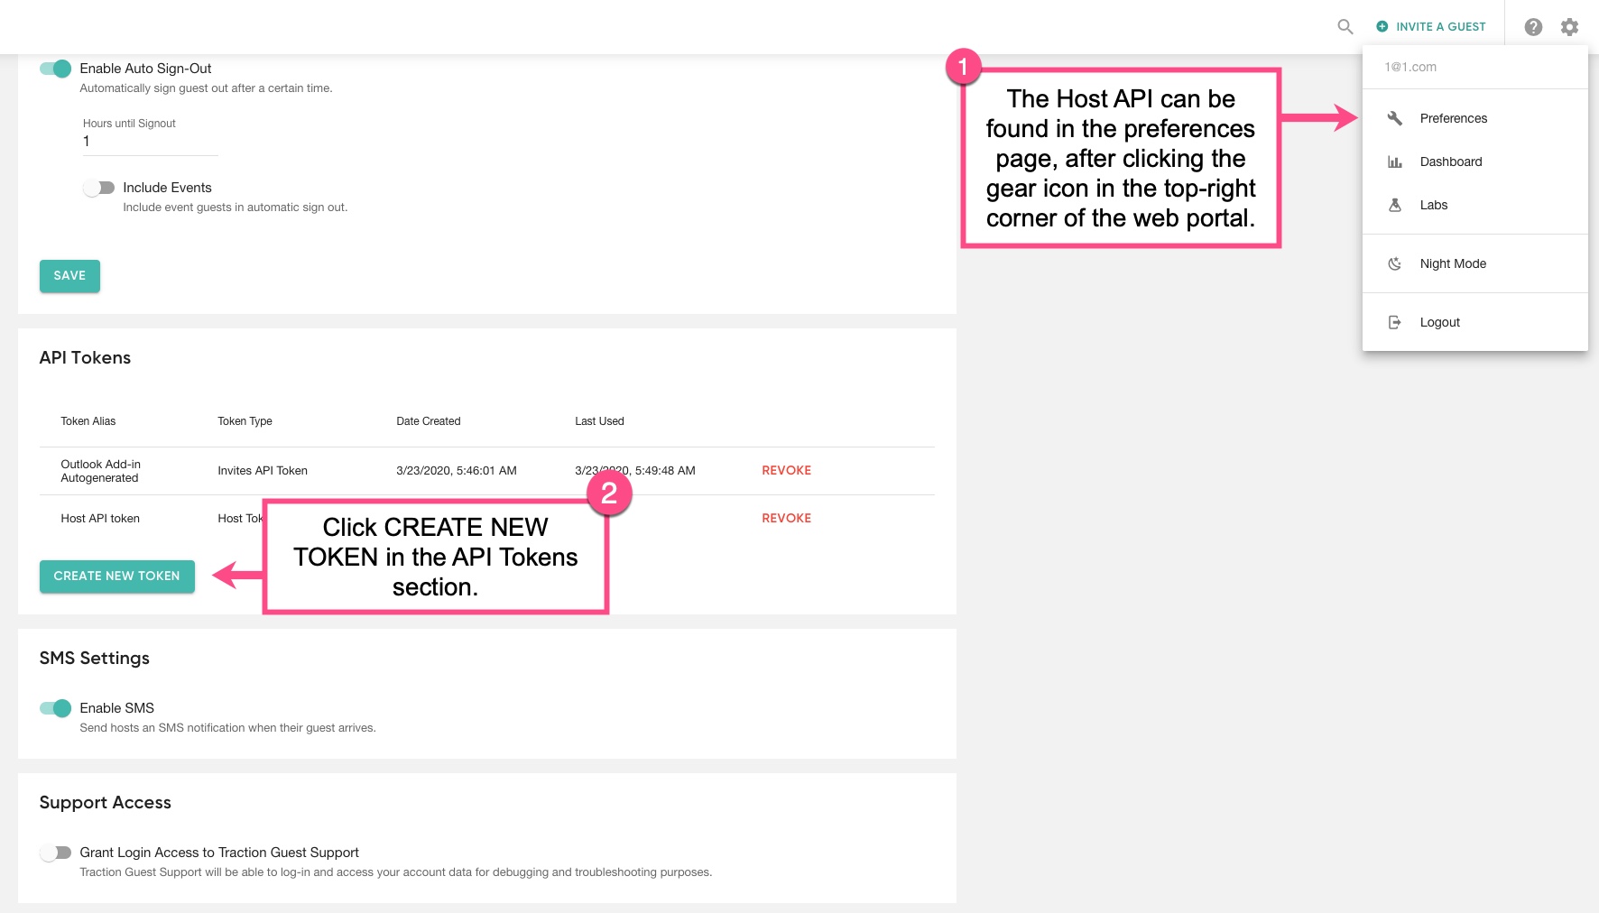This screenshot has height=913, width=1599.
Task: Enable the Include Events toggle
Action: [99, 187]
